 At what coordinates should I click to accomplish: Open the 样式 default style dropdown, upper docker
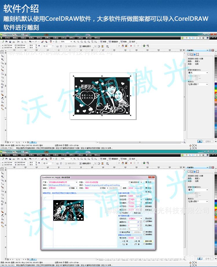point(207,84)
